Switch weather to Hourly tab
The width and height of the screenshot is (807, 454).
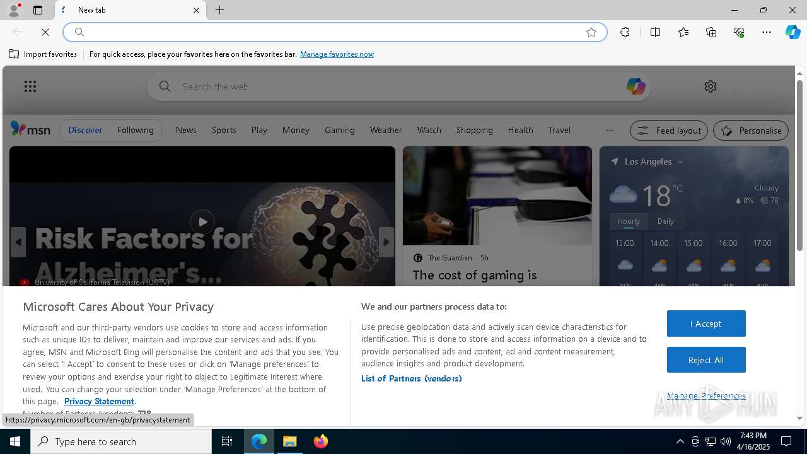pyautogui.click(x=629, y=221)
